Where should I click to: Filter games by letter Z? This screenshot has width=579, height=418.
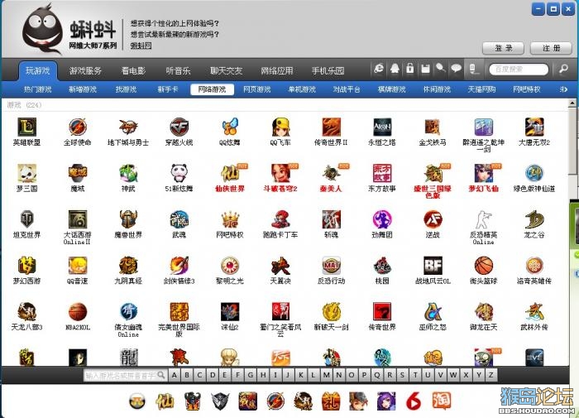(490, 375)
